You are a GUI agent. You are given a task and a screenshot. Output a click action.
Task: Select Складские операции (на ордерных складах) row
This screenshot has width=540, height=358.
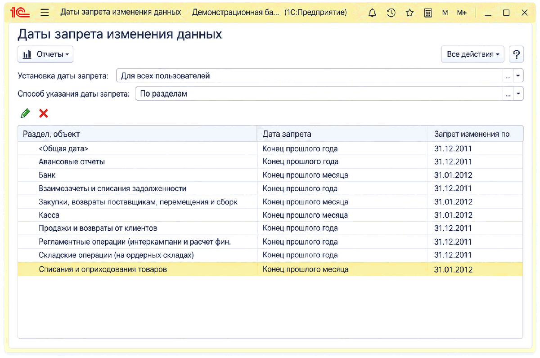coord(270,255)
